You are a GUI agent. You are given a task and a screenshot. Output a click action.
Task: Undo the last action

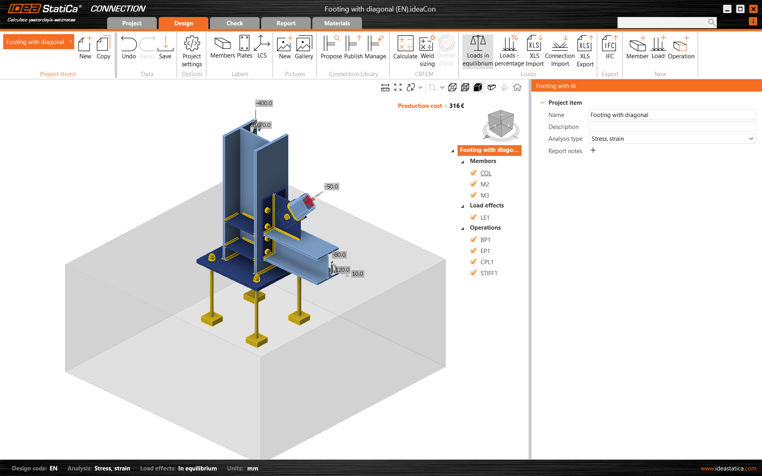coord(128,48)
